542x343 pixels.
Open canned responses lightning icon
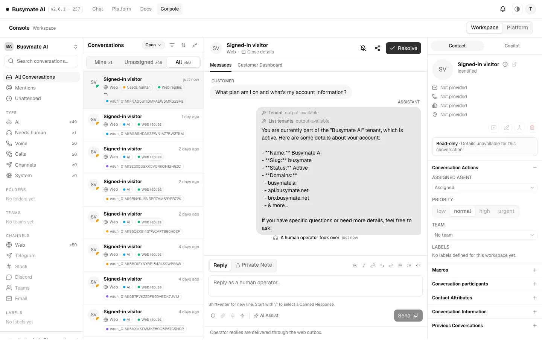[242, 316]
